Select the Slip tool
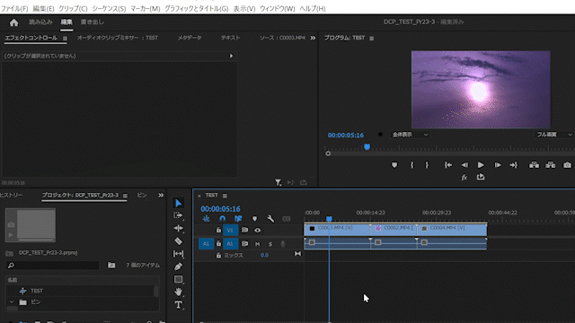Image resolution: width=575 pixels, height=323 pixels. tap(178, 254)
